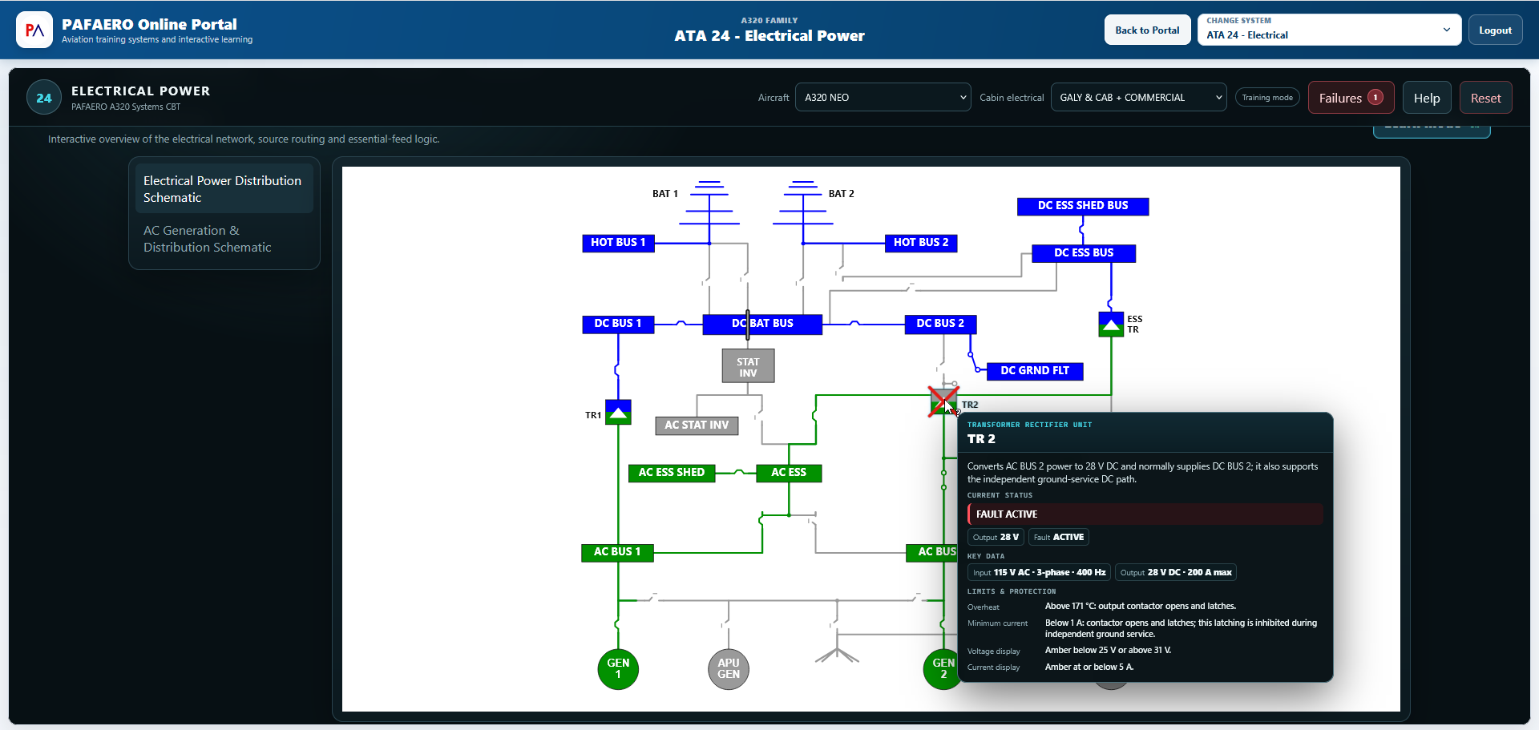The image size is (1539, 730).
Task: Select the APU GEN generator circle
Action: pyautogui.click(x=729, y=669)
